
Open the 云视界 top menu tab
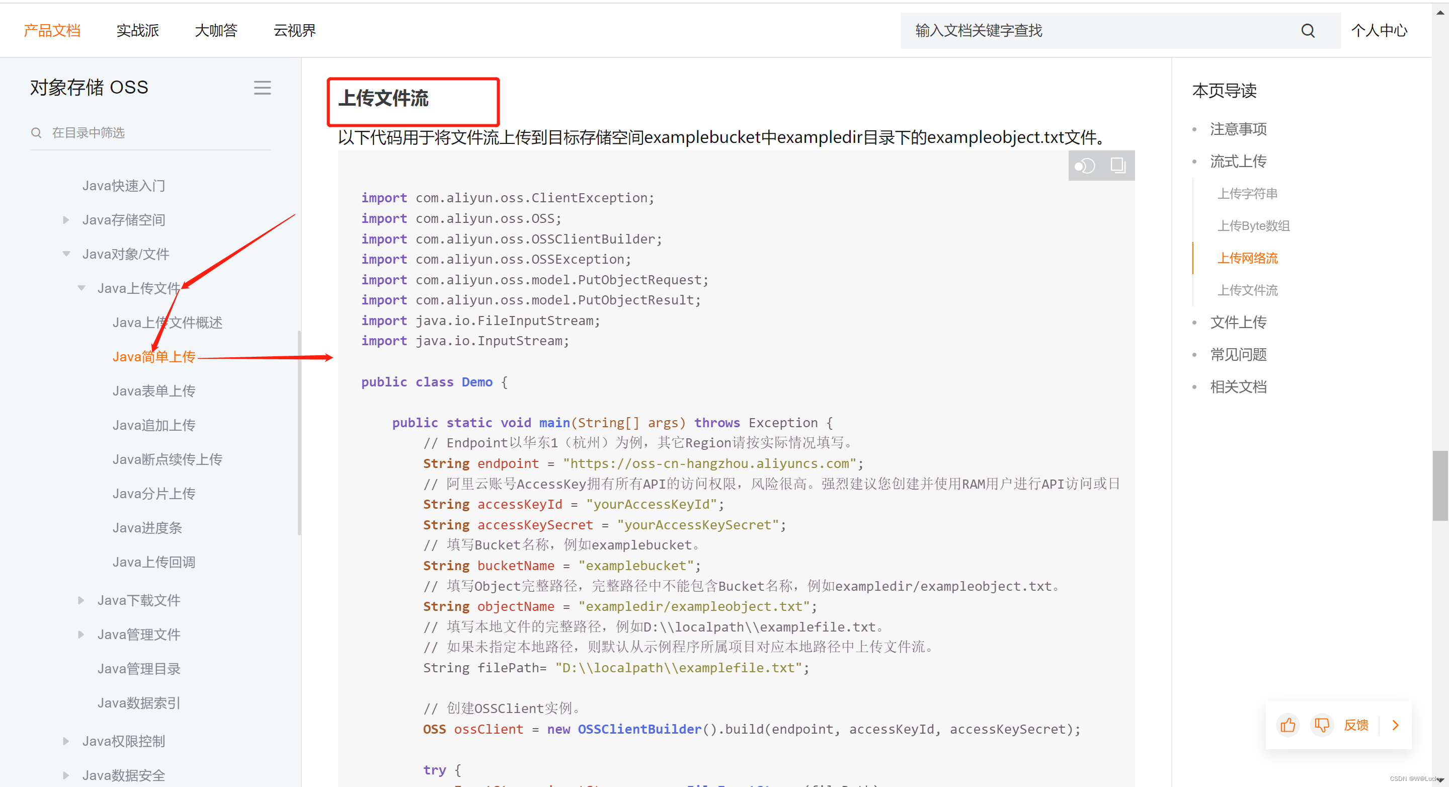(x=294, y=30)
